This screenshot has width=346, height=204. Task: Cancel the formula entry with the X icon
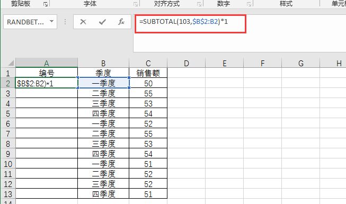83,22
